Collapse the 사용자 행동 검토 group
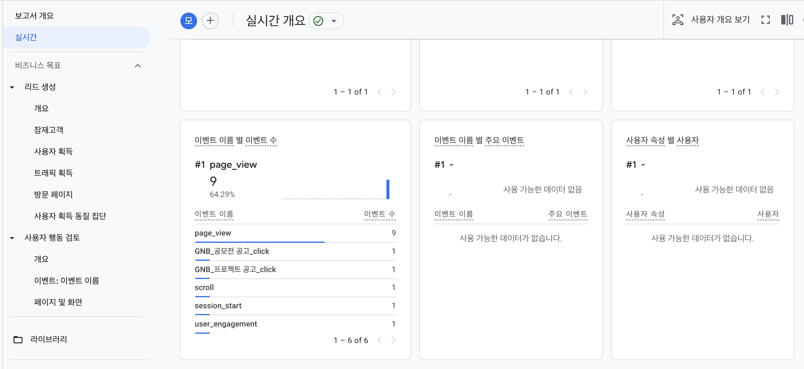Screen dimensions: 804x369 (x=12, y=238)
